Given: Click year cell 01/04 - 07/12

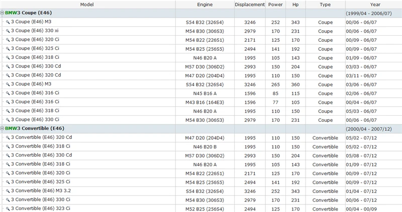Looking at the screenshot, I should point(361,191).
